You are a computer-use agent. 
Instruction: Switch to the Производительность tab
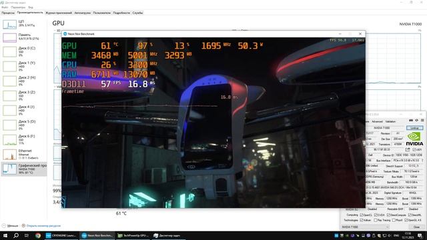(30, 13)
